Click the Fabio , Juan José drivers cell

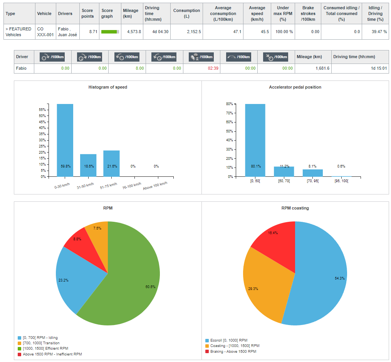(x=67, y=32)
